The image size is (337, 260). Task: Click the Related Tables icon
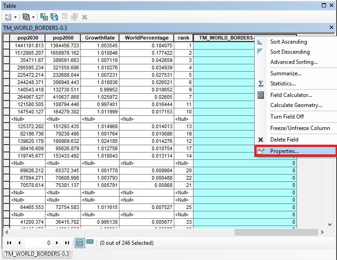pos(26,17)
